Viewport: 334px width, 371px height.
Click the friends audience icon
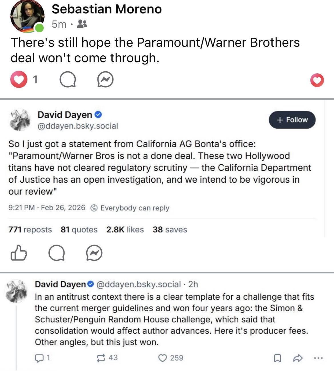pos(82,24)
